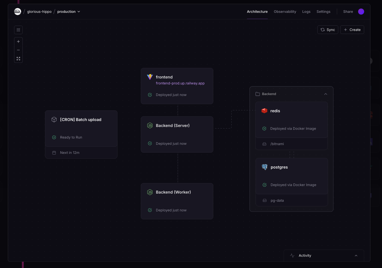Image resolution: width=382 pixels, height=268 pixels.
Task: Click the Create button
Action: 352,30
